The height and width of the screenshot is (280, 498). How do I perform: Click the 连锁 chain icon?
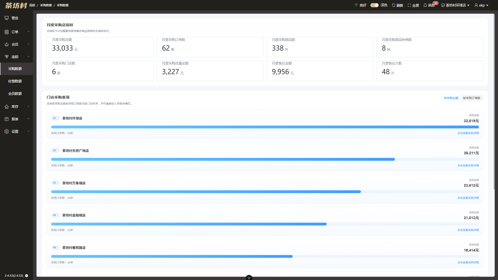7,57
